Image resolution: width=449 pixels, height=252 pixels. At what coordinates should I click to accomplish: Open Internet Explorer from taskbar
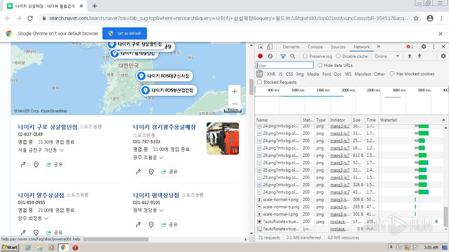click(x=28, y=247)
